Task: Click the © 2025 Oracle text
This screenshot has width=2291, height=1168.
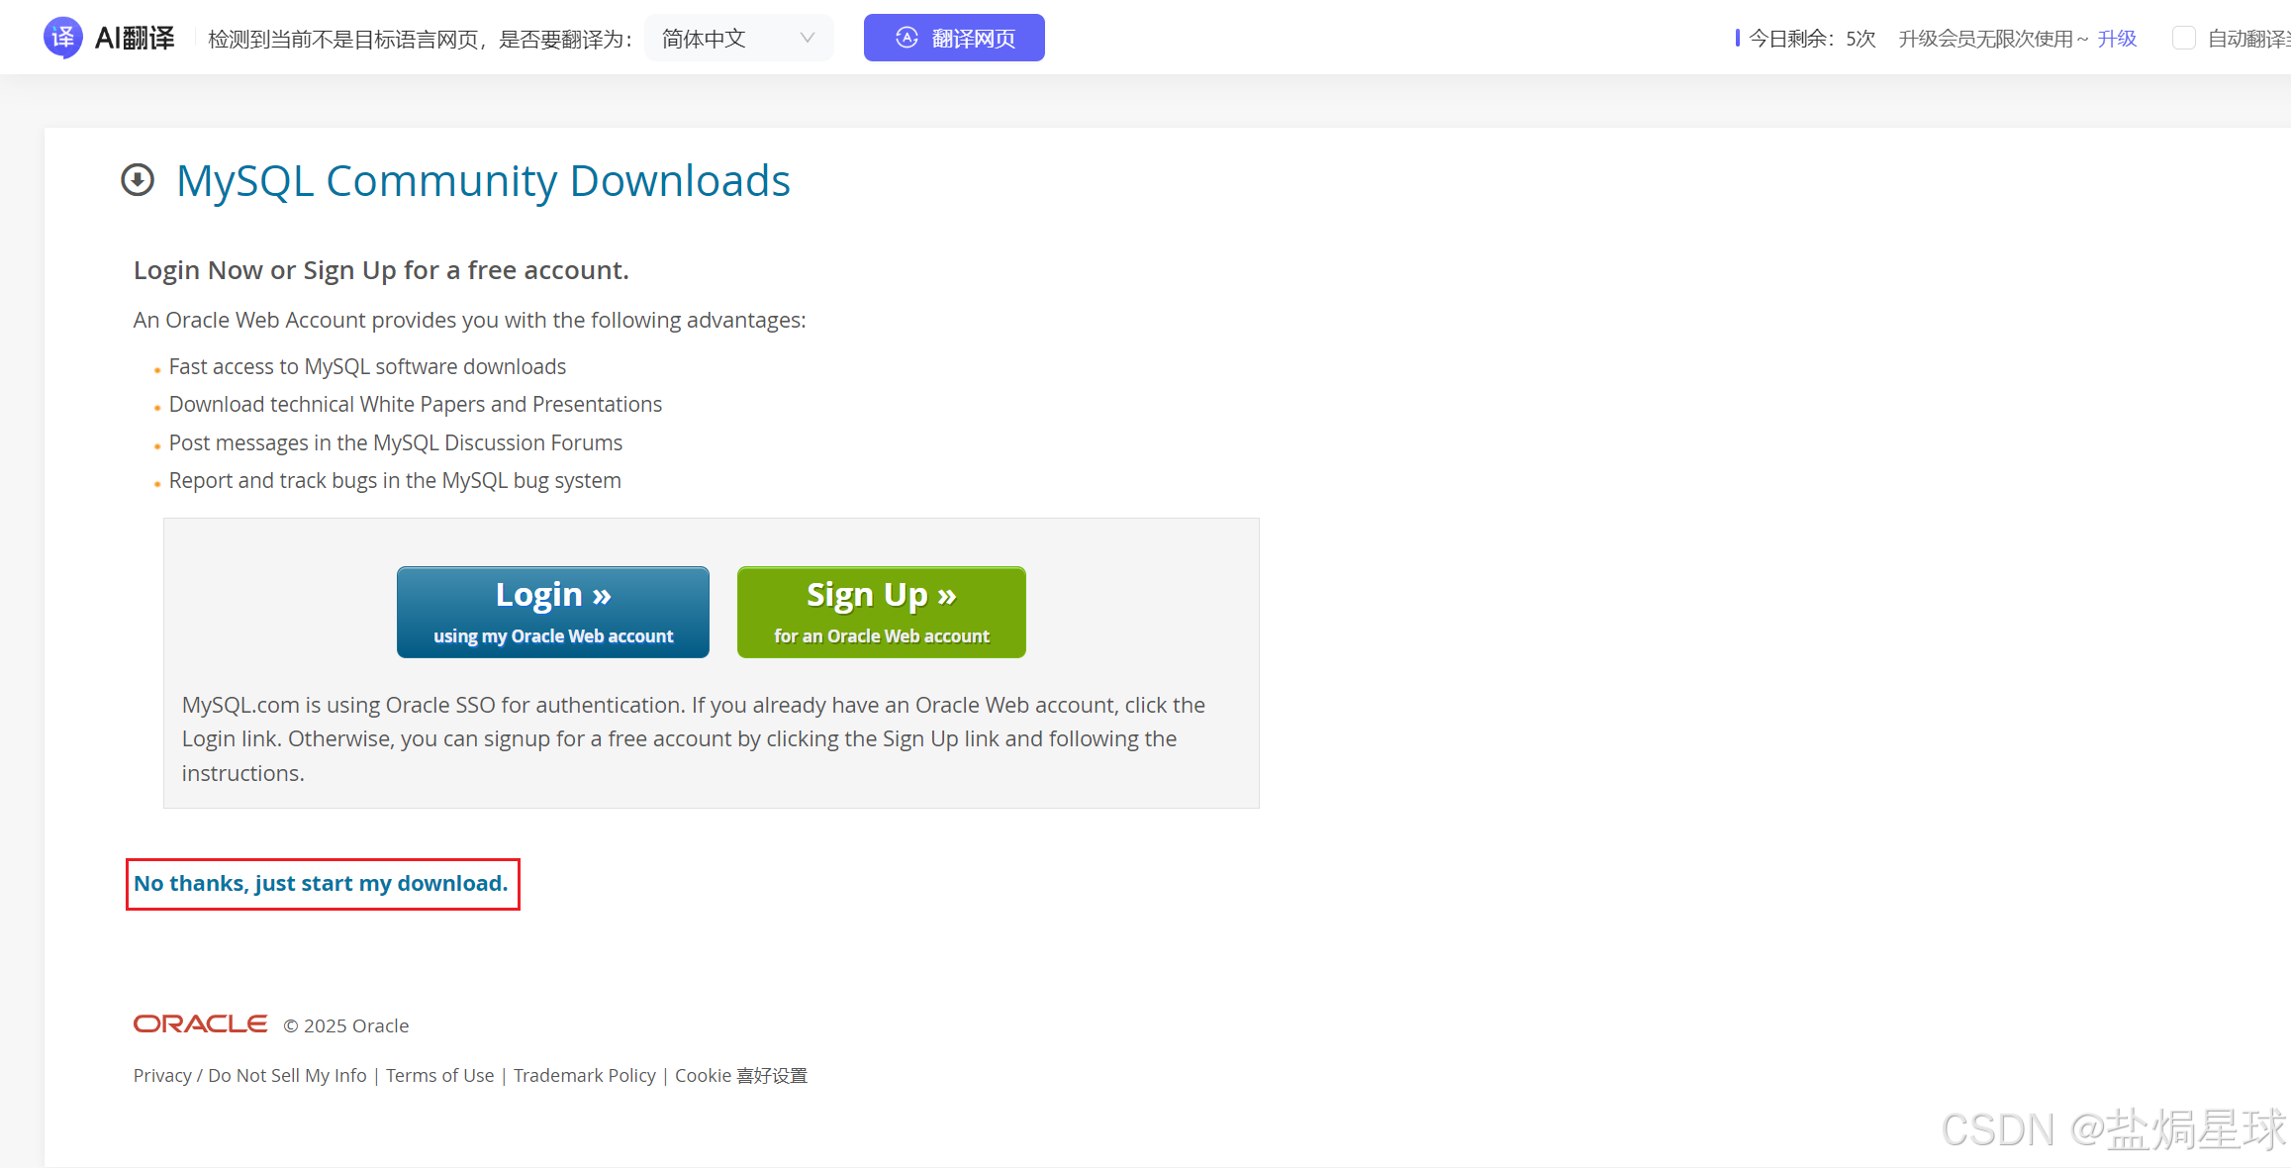Action: [x=346, y=1025]
